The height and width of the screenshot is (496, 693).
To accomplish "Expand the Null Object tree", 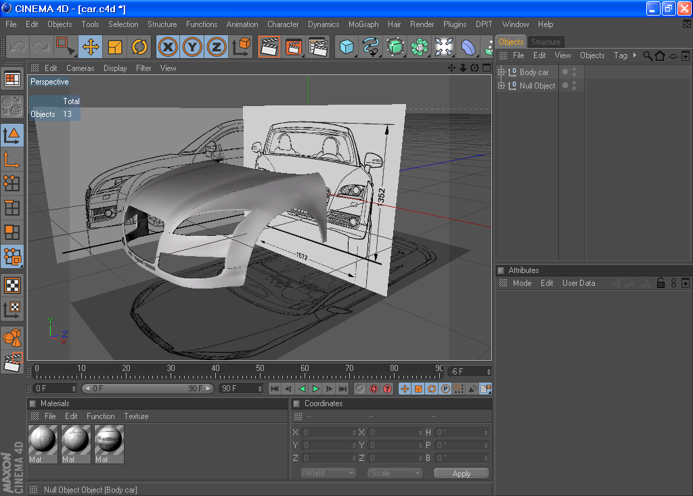I will pos(501,85).
